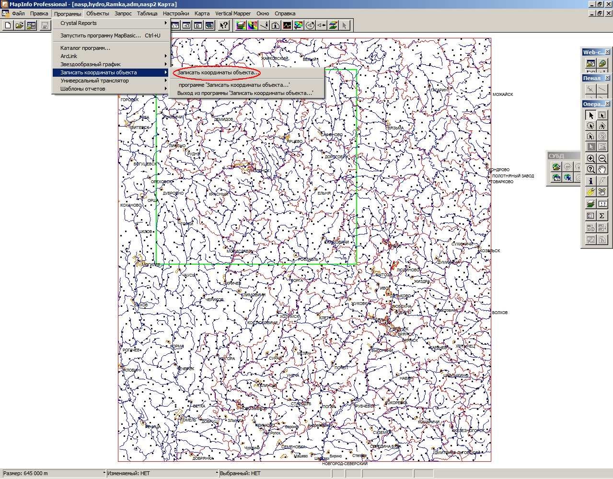The width and height of the screenshot is (613, 479).
Task: Choose 'Выход из программы' submenu entry
Action: [x=246, y=93]
